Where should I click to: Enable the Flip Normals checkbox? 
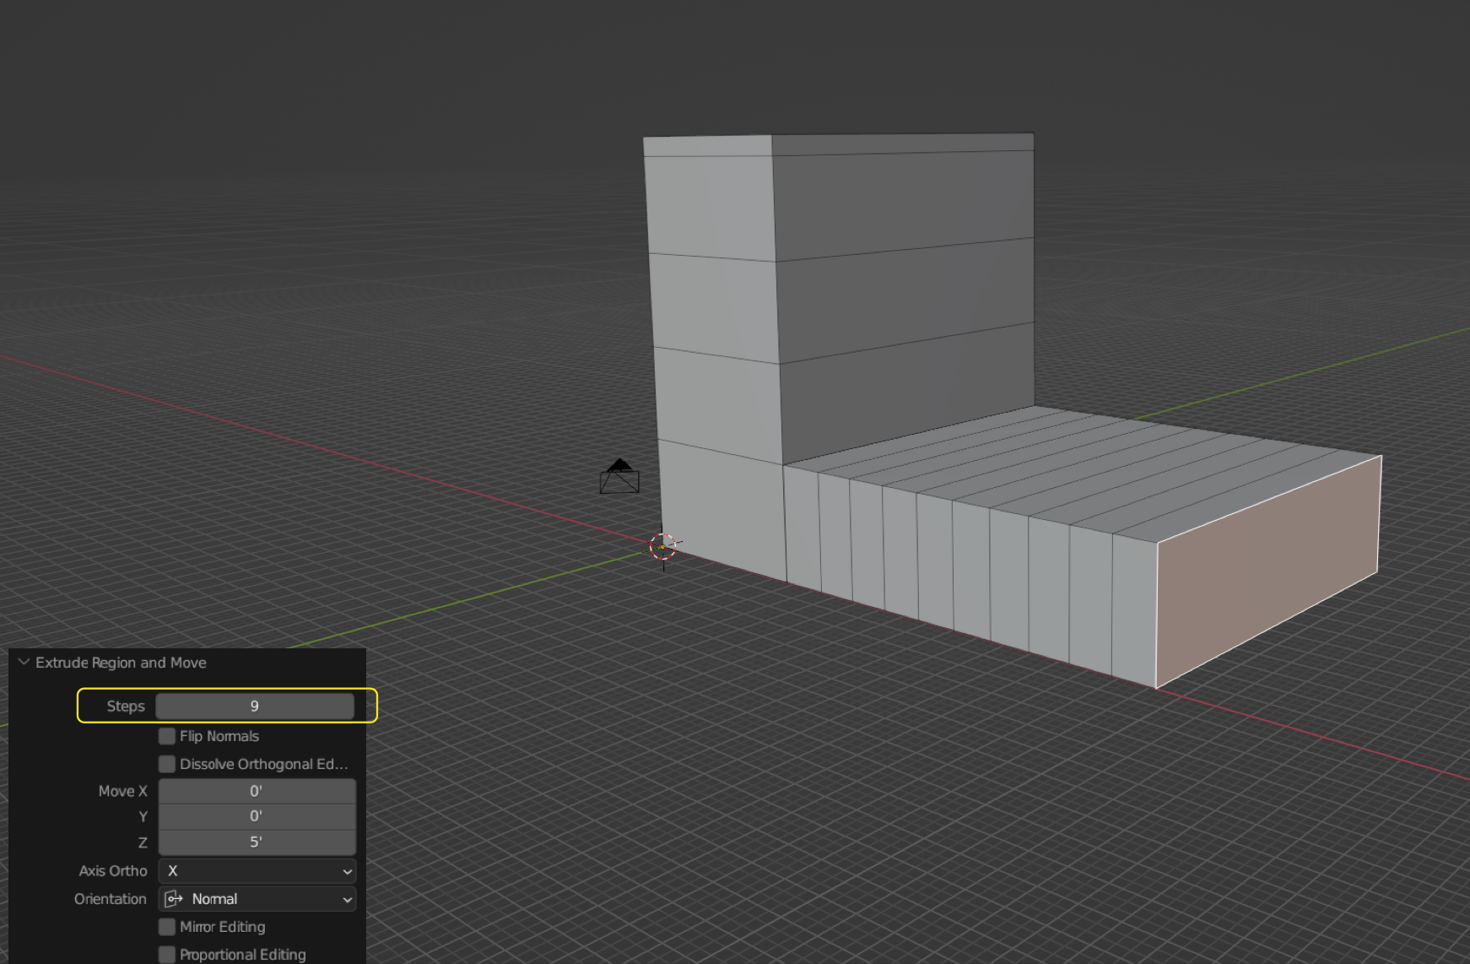pyautogui.click(x=167, y=736)
